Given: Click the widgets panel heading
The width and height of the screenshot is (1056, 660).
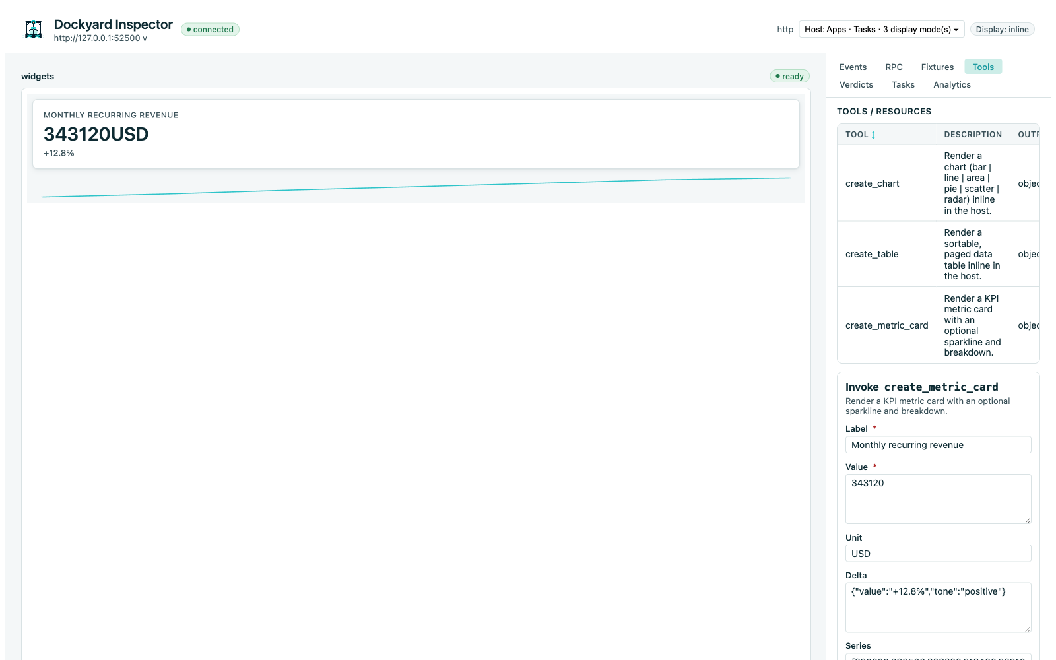Looking at the screenshot, I should 38,76.
